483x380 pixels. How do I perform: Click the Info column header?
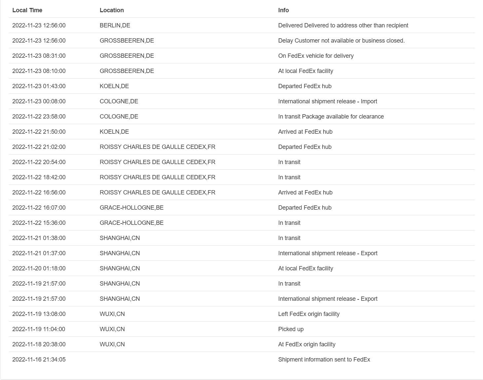tap(283, 10)
